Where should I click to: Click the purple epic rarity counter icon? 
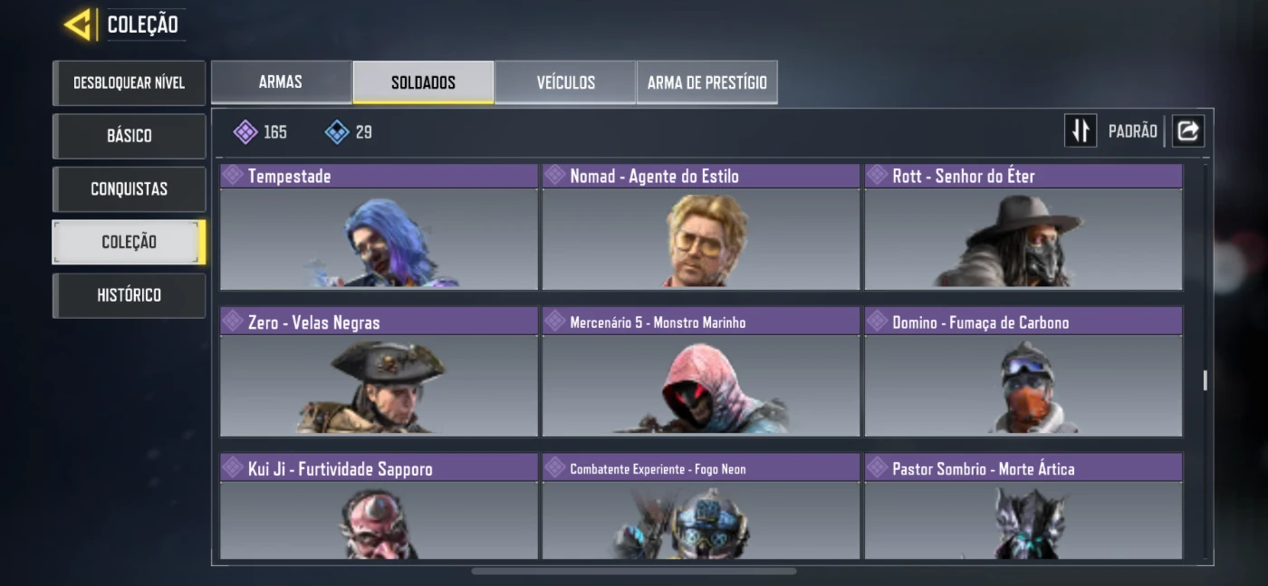[x=245, y=132]
